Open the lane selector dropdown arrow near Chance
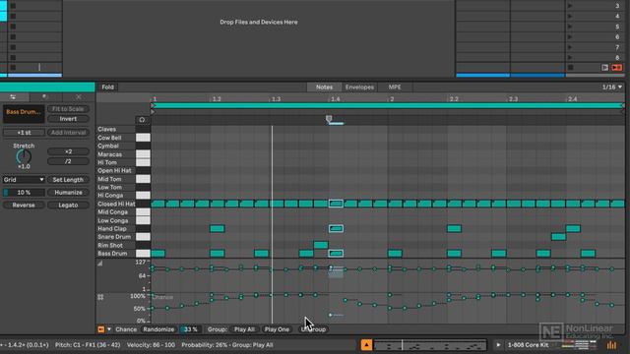 coord(109,329)
